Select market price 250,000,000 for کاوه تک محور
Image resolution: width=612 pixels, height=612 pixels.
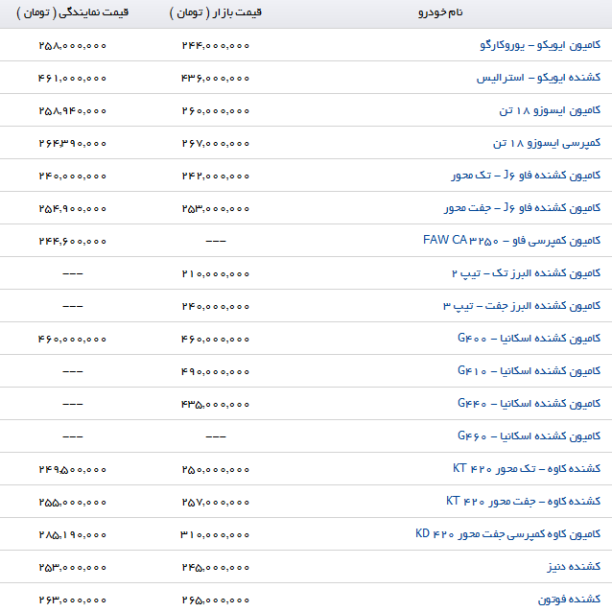click(216, 469)
